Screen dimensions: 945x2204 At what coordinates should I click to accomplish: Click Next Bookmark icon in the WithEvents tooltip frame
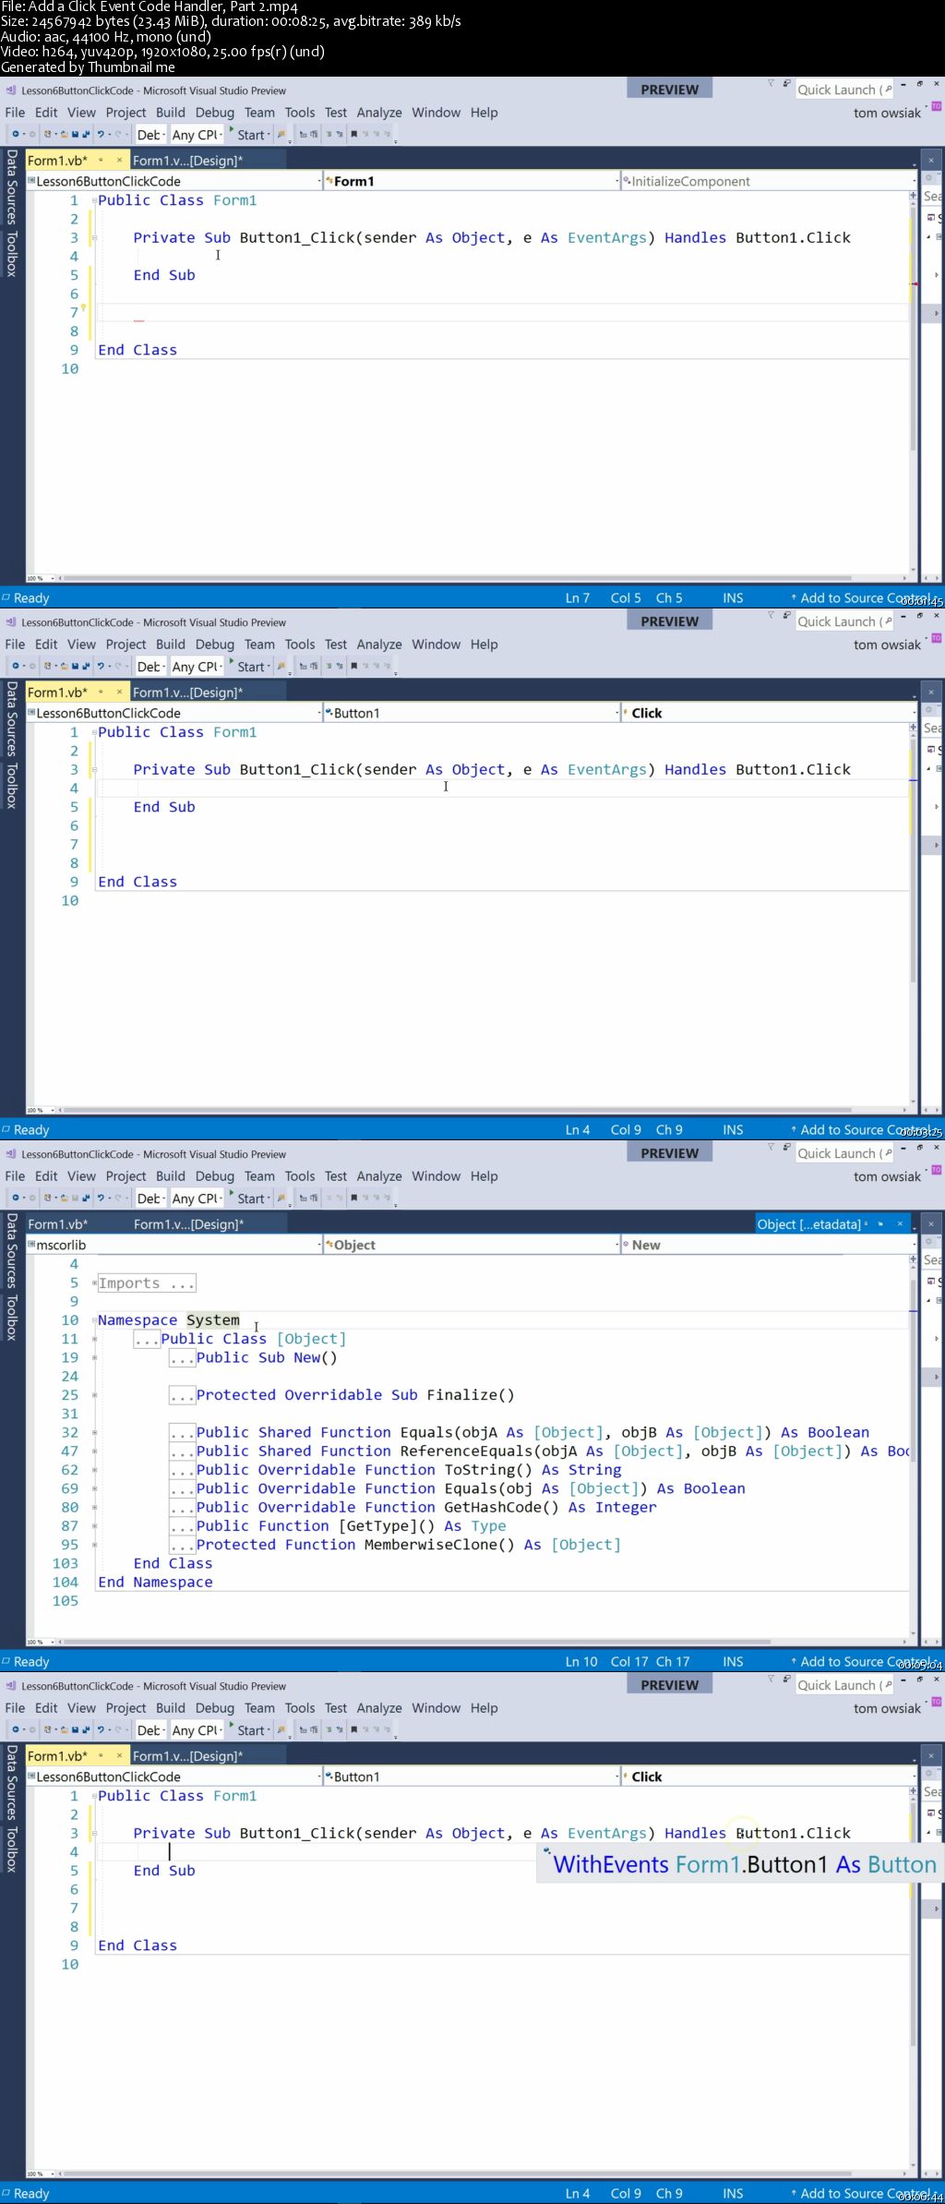click(x=377, y=1730)
